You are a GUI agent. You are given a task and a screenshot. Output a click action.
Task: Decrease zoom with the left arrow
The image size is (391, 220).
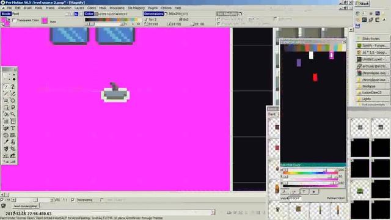13,200
